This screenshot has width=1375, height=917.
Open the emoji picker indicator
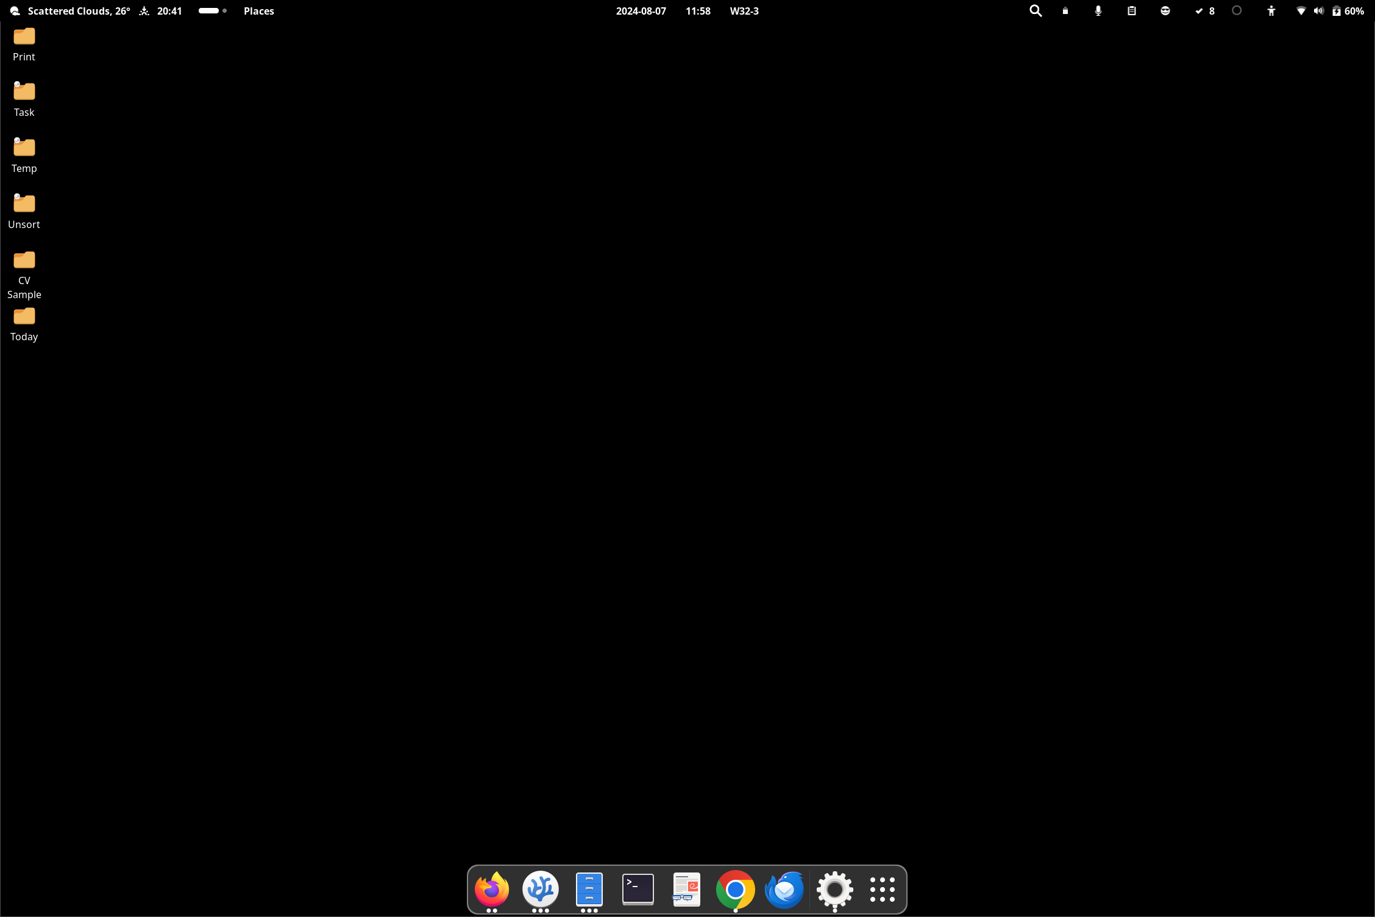pos(1165,11)
